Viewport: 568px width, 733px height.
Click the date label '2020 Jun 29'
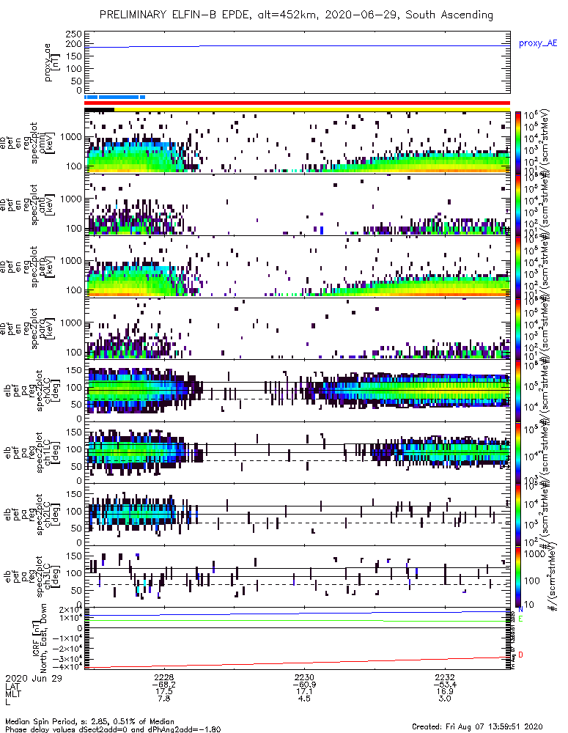[x=33, y=678]
